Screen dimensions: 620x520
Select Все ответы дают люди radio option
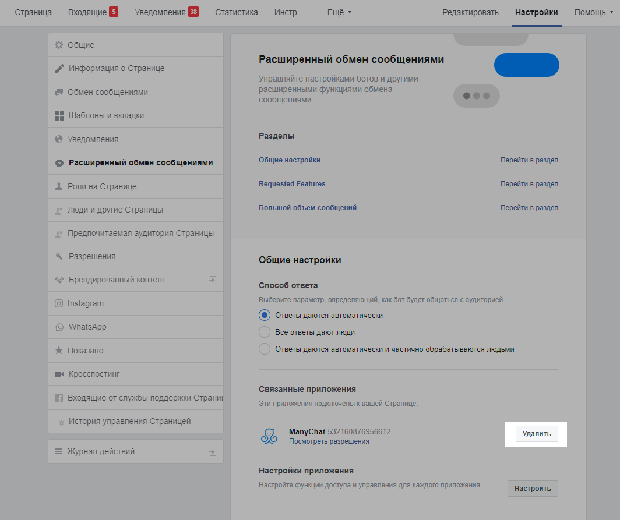[265, 332]
